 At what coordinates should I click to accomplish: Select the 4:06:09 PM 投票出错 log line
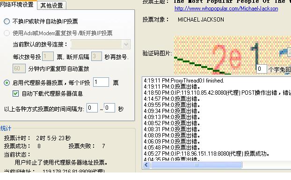[x=172, y=142]
